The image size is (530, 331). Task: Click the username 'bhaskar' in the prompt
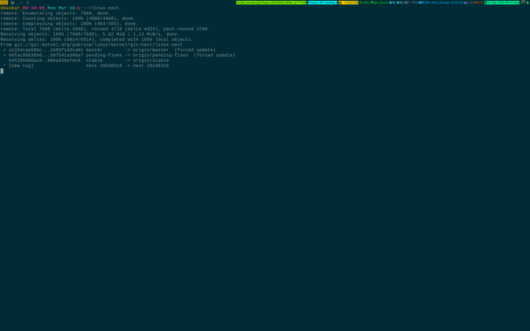pyautogui.click(x=10, y=8)
